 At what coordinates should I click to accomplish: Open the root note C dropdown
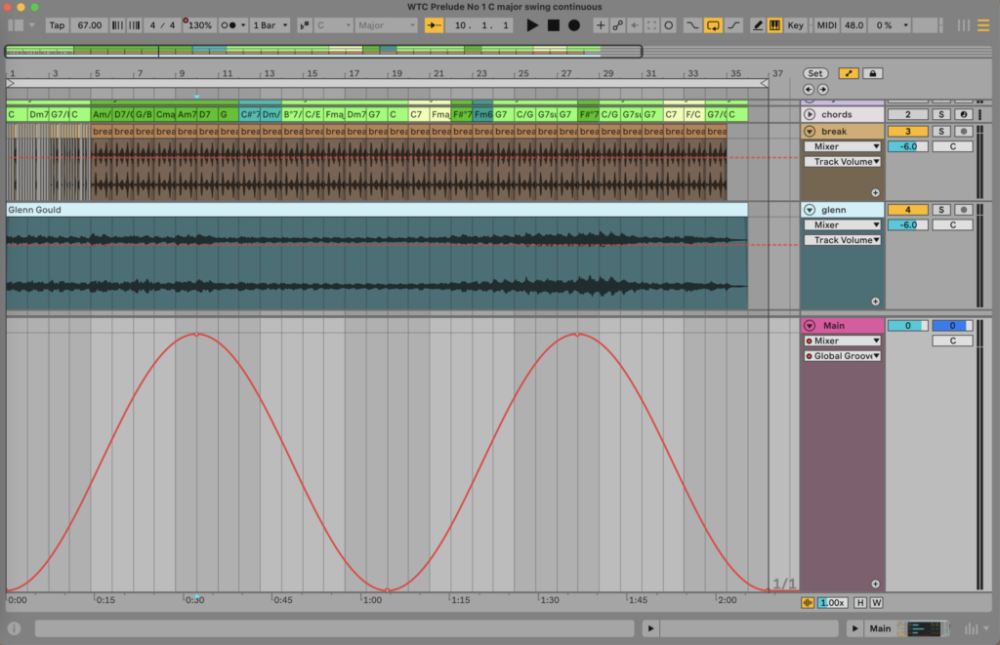pos(334,25)
